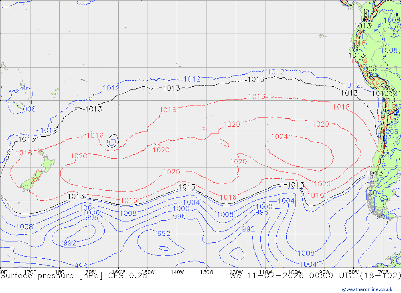Select the 80W longitude axis label
The width and height of the screenshot is (401, 293).
(354, 272)
